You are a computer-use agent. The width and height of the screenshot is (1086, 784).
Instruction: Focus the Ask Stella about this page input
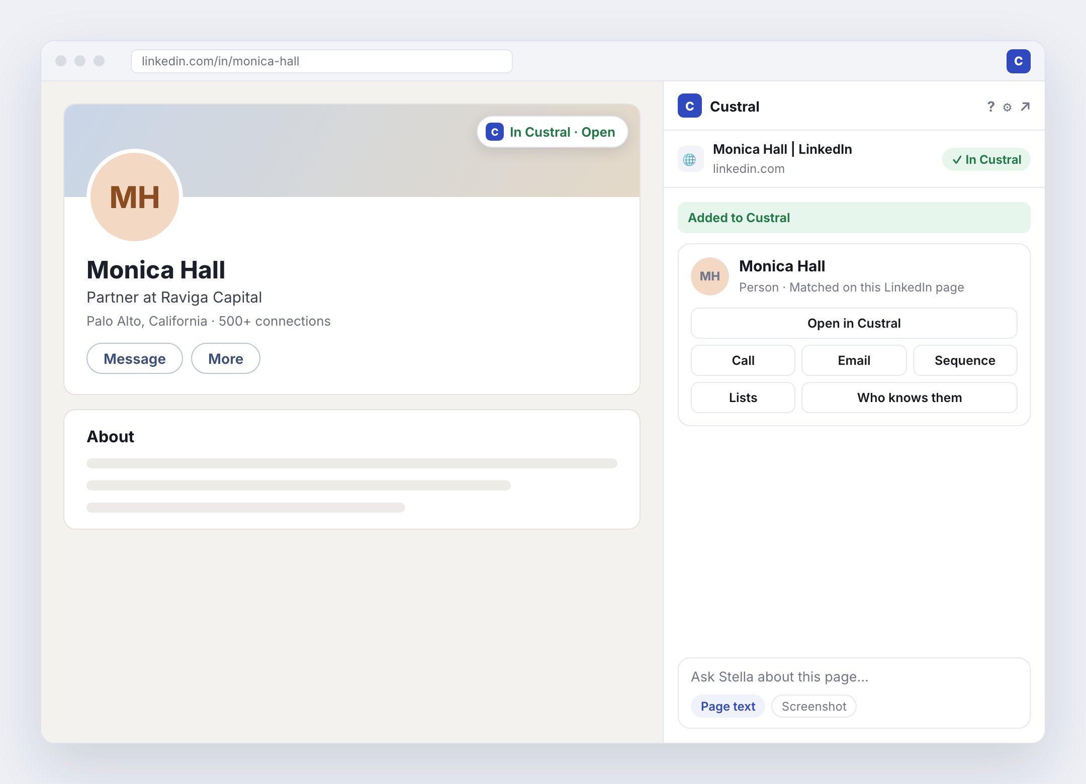point(854,676)
